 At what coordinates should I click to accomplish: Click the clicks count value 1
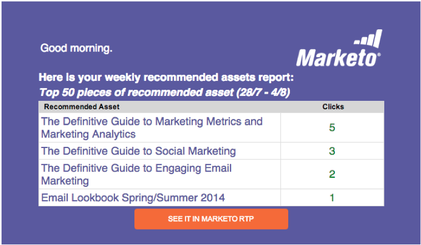pos(332,197)
